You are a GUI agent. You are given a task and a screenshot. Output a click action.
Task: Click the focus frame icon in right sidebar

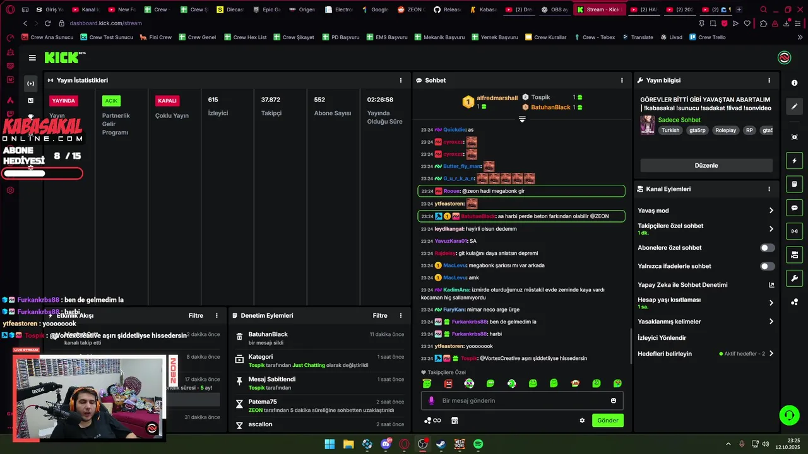tap(794, 137)
